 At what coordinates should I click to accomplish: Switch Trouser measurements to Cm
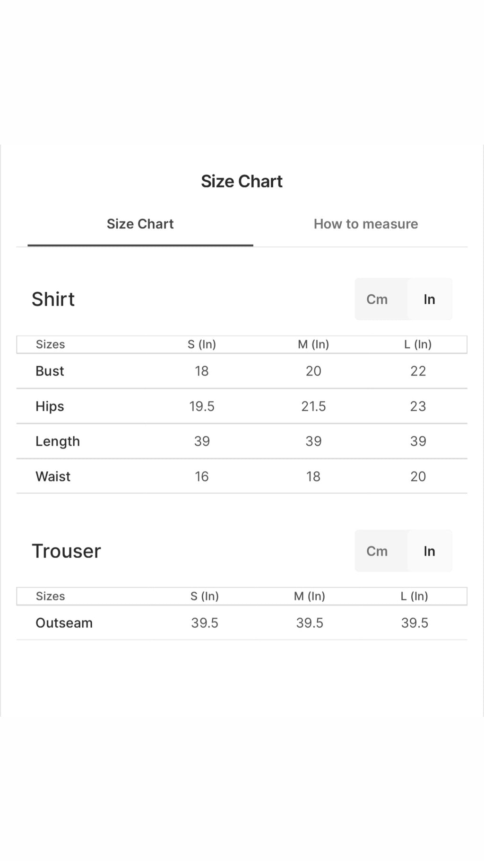click(x=377, y=551)
